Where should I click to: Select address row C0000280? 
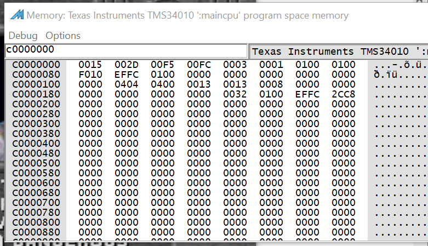(x=36, y=114)
